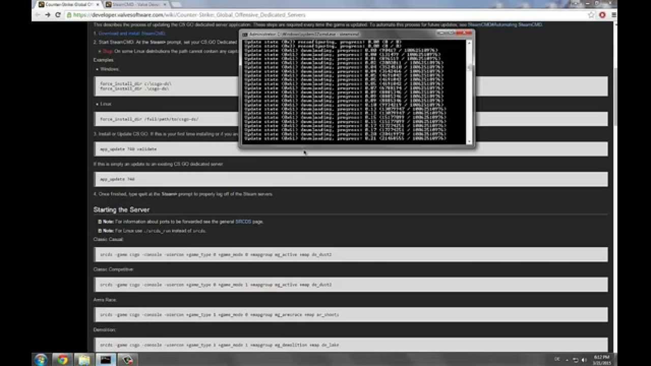
Task: Open the Download and install SteamCMD link
Action: click(132, 33)
